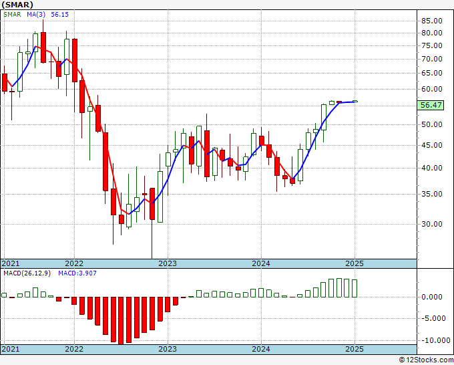Click the first MACD bar above the 2021 label
Image resolution: width=454 pixels, height=365 pixels.
[4, 295]
